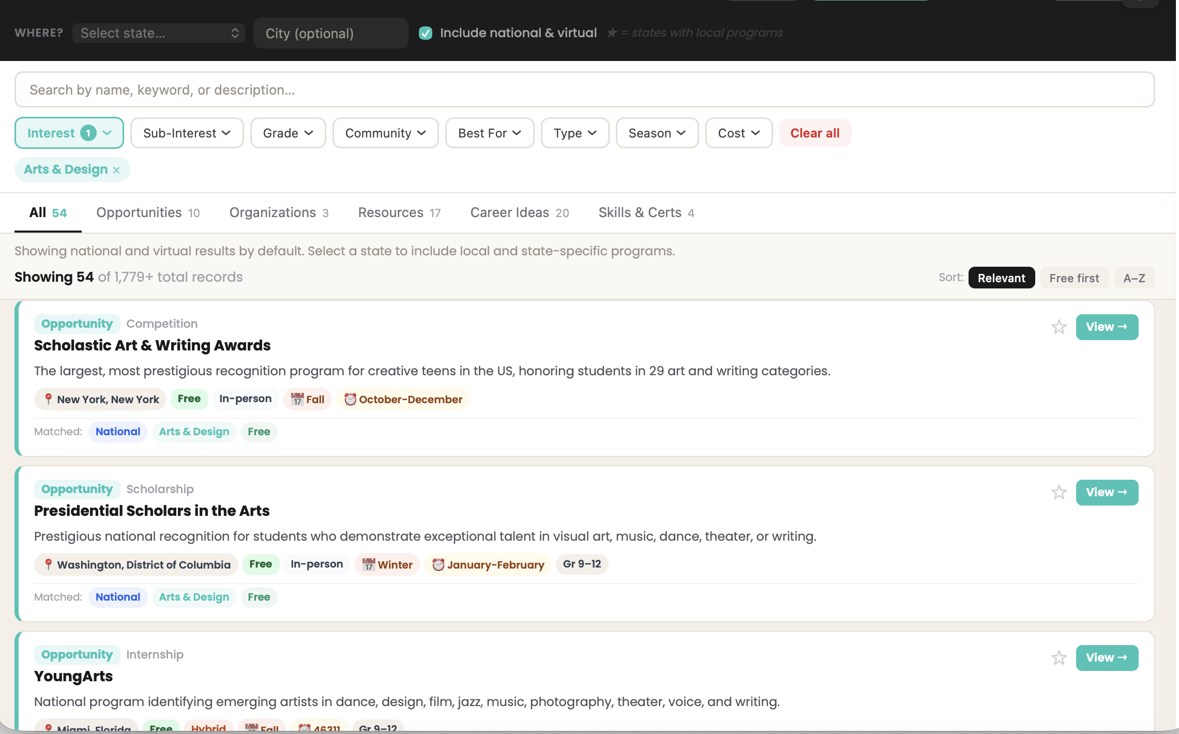
Task: Remove the Arts & Design filter chip
Action: pyautogui.click(x=116, y=170)
